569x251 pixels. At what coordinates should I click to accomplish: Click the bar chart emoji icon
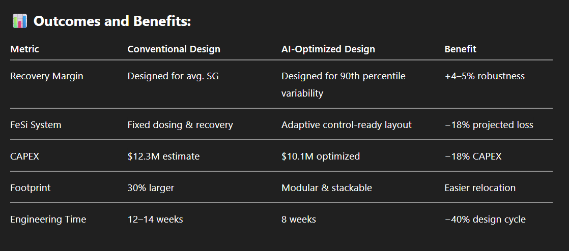(20, 21)
